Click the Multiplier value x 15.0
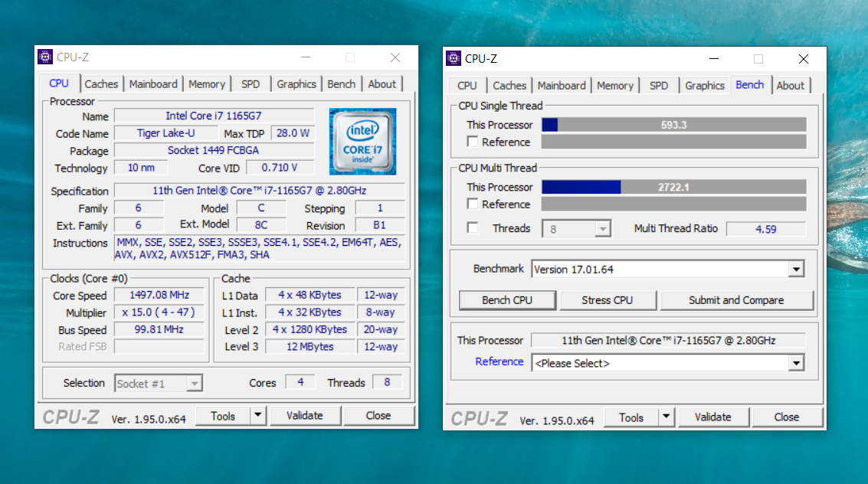 pos(159,312)
